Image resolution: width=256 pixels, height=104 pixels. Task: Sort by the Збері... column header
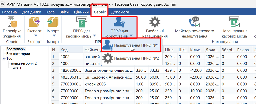228,50
